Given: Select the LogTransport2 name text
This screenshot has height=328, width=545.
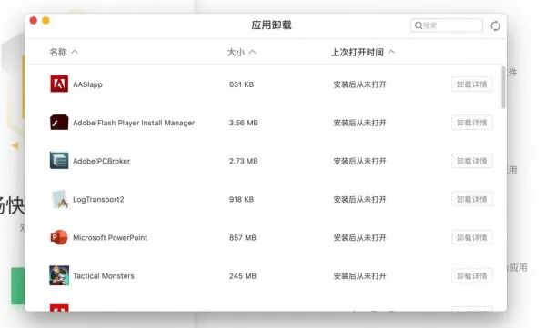Looking at the screenshot, I should (98, 199).
